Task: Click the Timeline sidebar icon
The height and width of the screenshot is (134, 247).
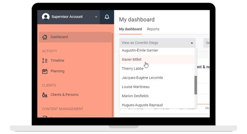Action: click(x=45, y=61)
